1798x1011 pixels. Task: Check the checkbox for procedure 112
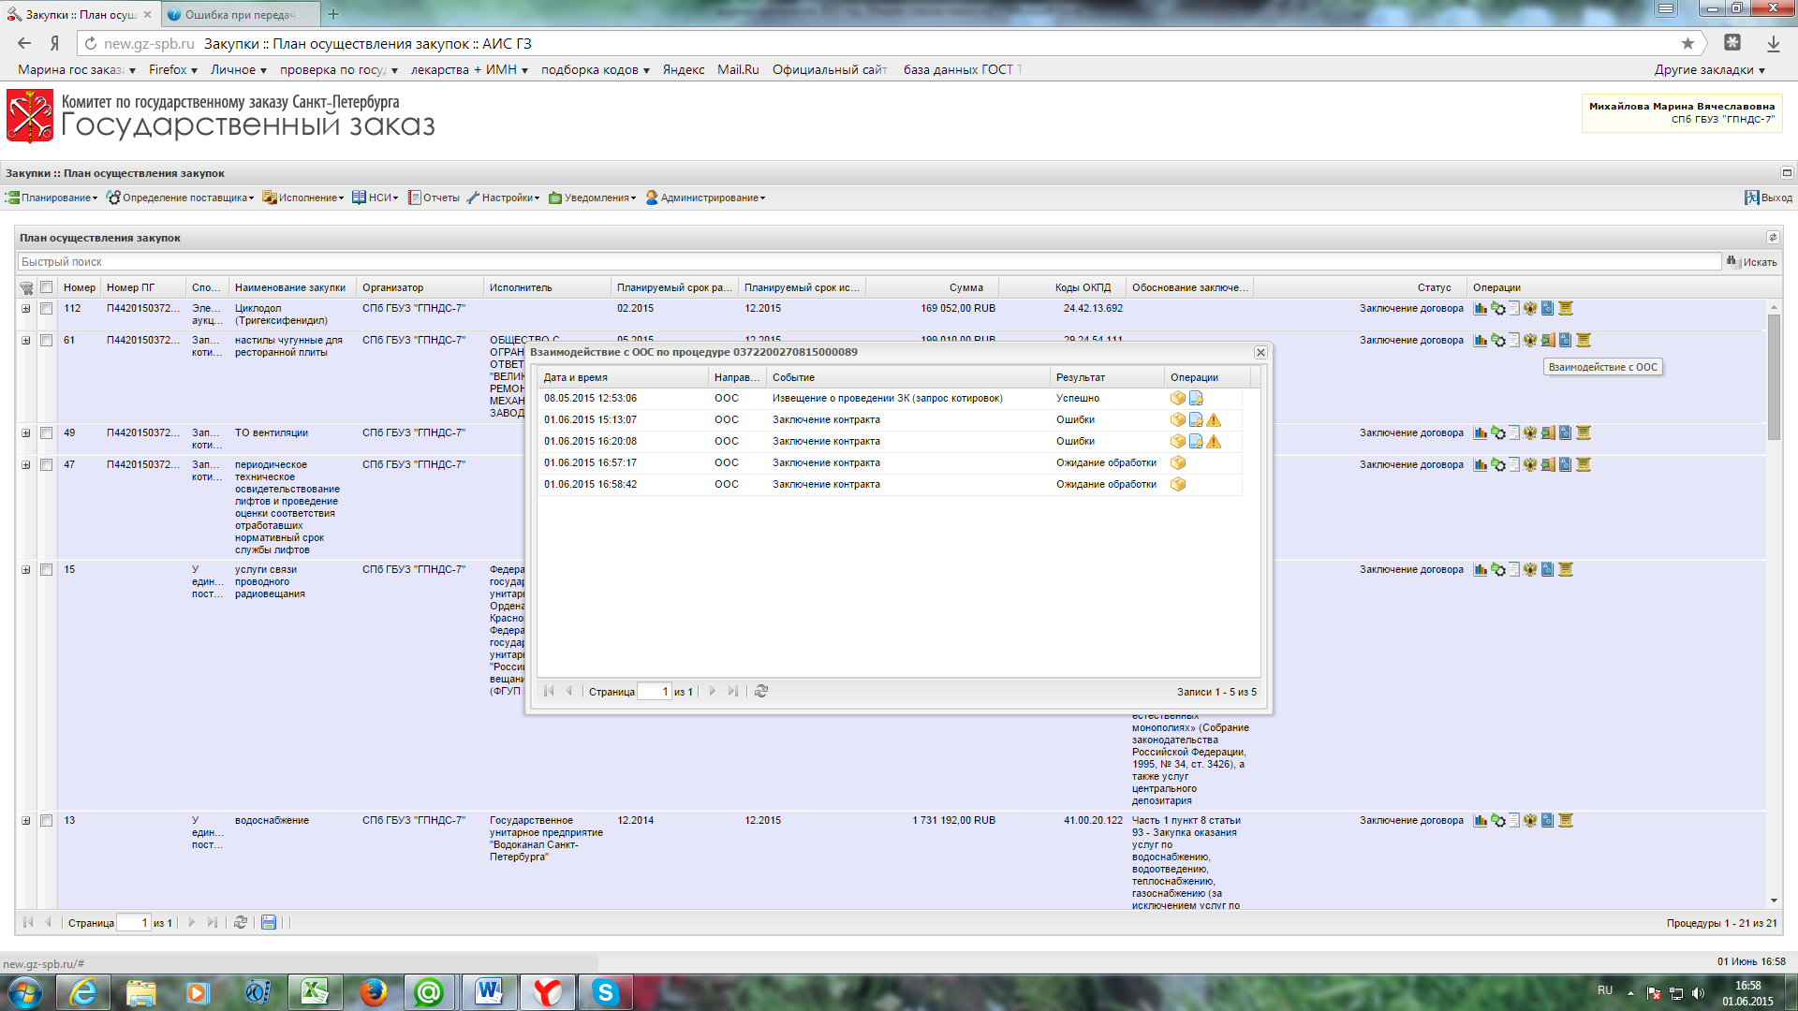tap(46, 309)
